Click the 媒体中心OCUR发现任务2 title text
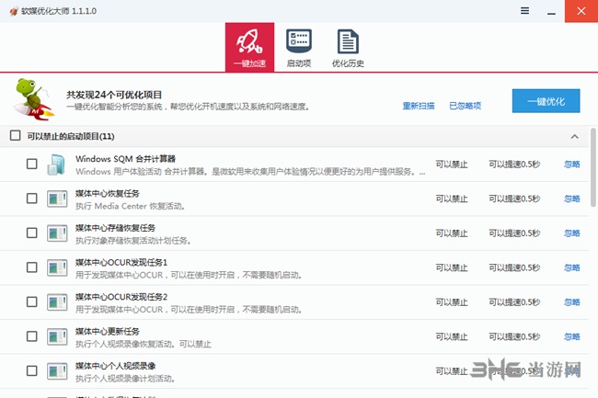 click(121, 297)
